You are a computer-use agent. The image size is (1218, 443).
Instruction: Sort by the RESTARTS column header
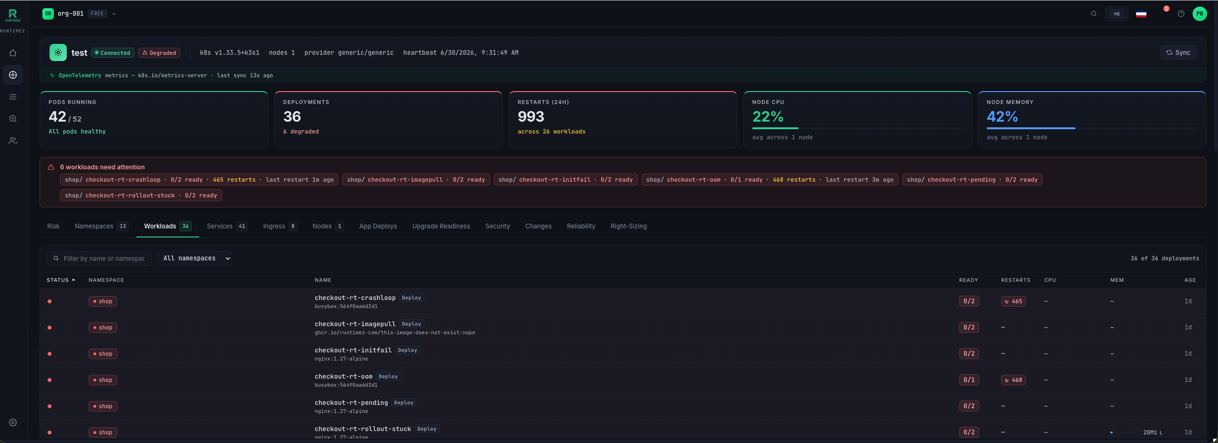click(1016, 280)
